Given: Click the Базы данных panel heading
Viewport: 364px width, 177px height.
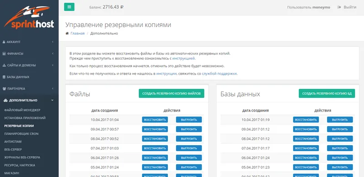Looking at the screenshot, I should click(240, 94).
